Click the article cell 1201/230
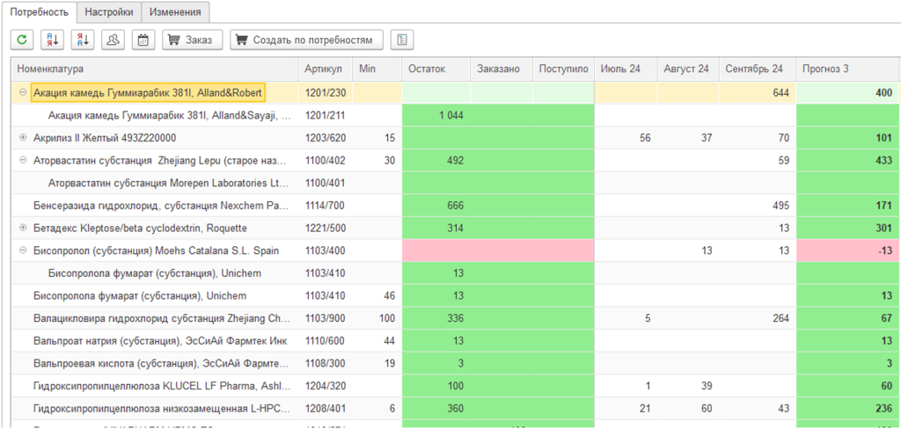Screen dimensions: 901x429 (x=326, y=92)
